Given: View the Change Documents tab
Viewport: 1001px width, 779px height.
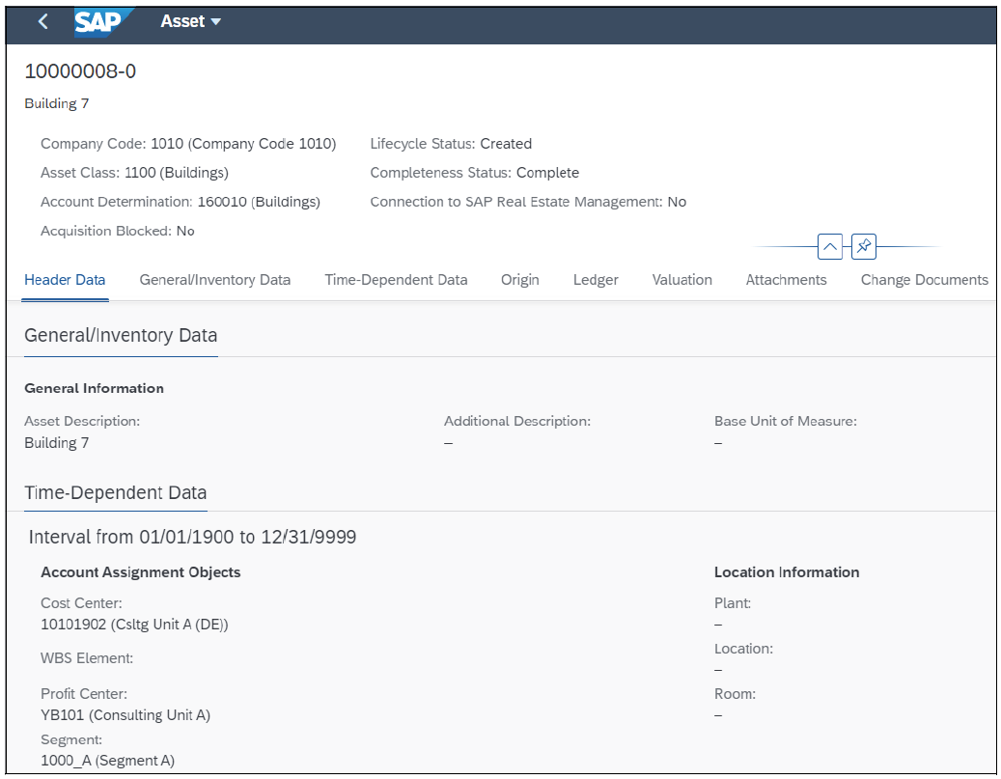Looking at the screenshot, I should pos(924,280).
